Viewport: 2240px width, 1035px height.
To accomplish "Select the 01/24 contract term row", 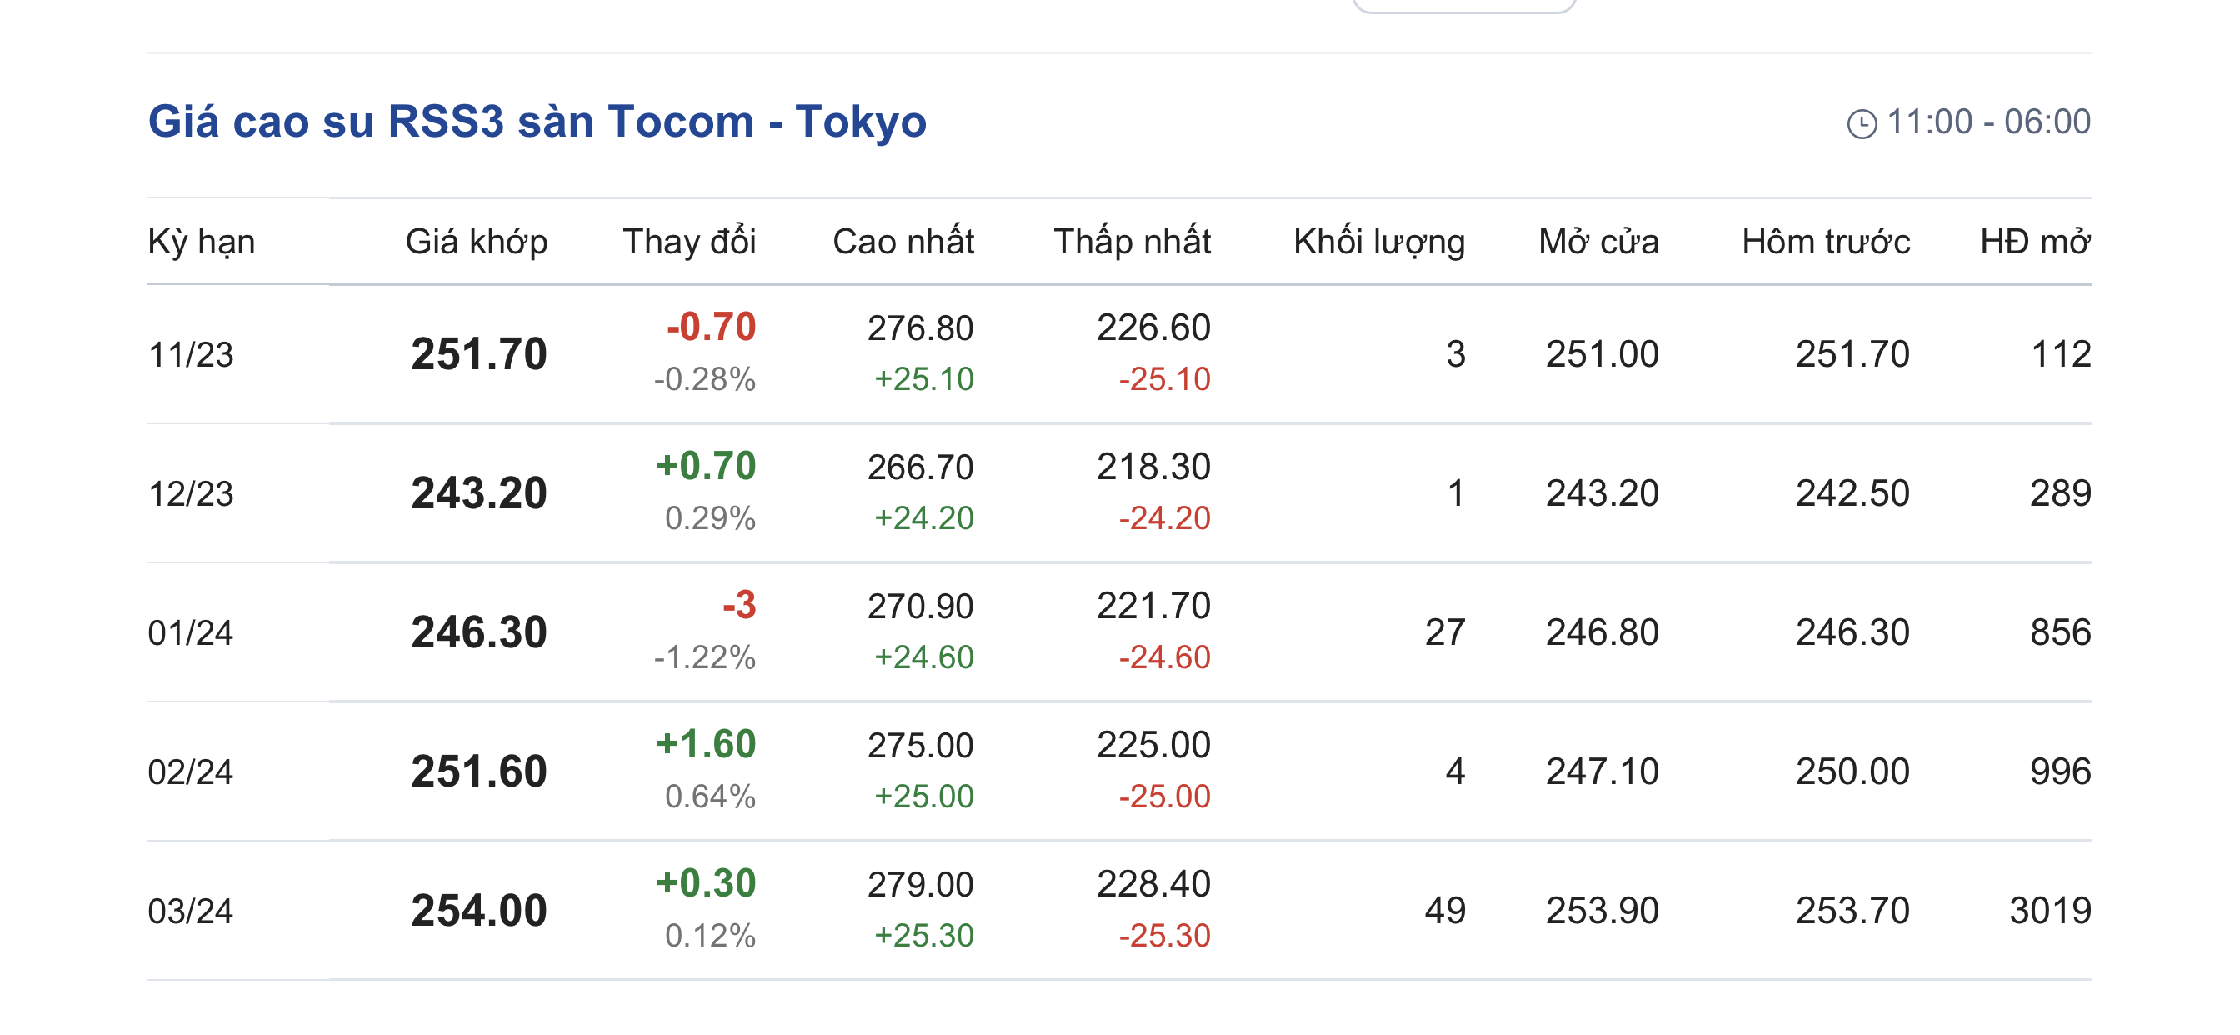I will point(192,633).
